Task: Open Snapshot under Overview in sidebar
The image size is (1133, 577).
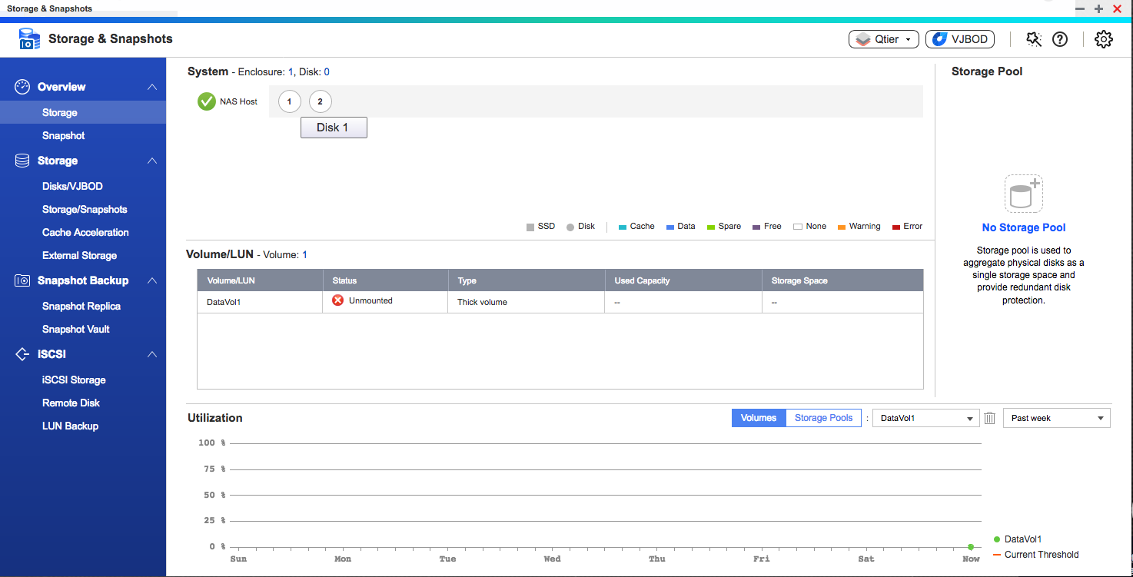Action: tap(64, 135)
